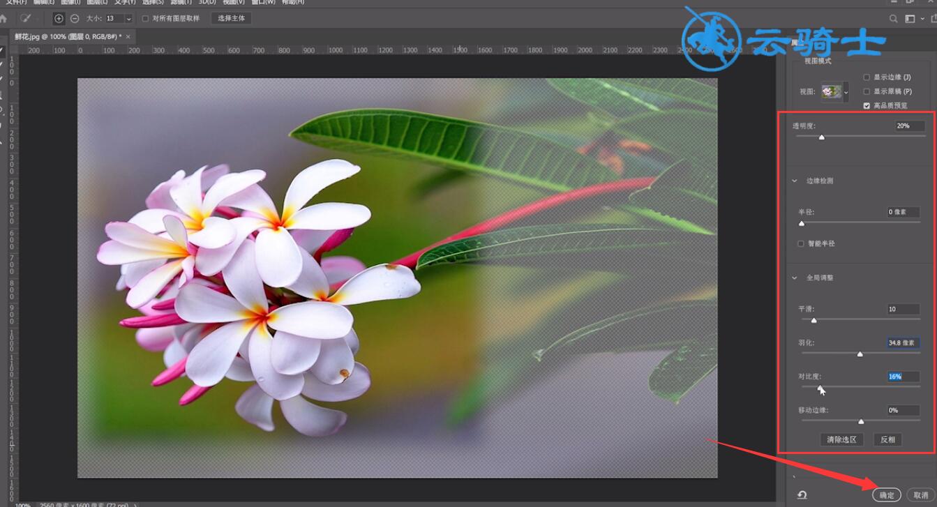Open the 文字 menu
This screenshot has height=507, width=937.
coord(126,2)
